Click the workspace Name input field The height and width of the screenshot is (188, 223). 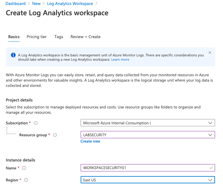[x=143, y=168]
